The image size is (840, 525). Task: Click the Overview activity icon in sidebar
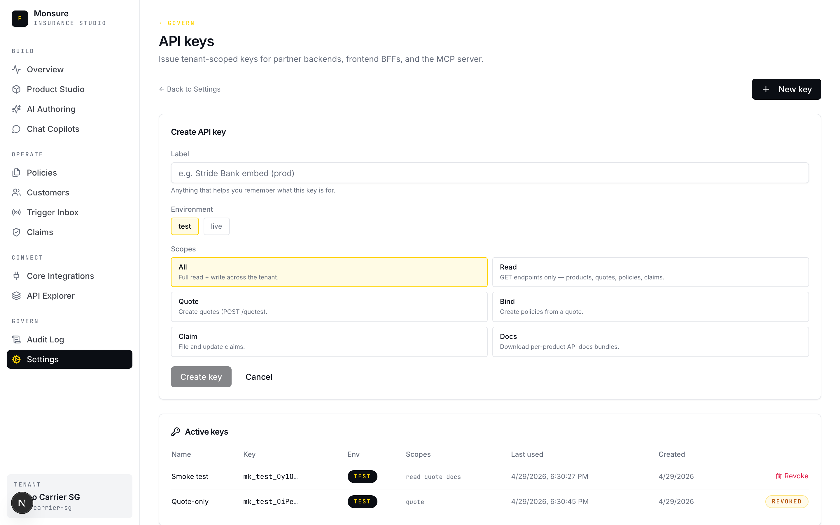coord(16,69)
